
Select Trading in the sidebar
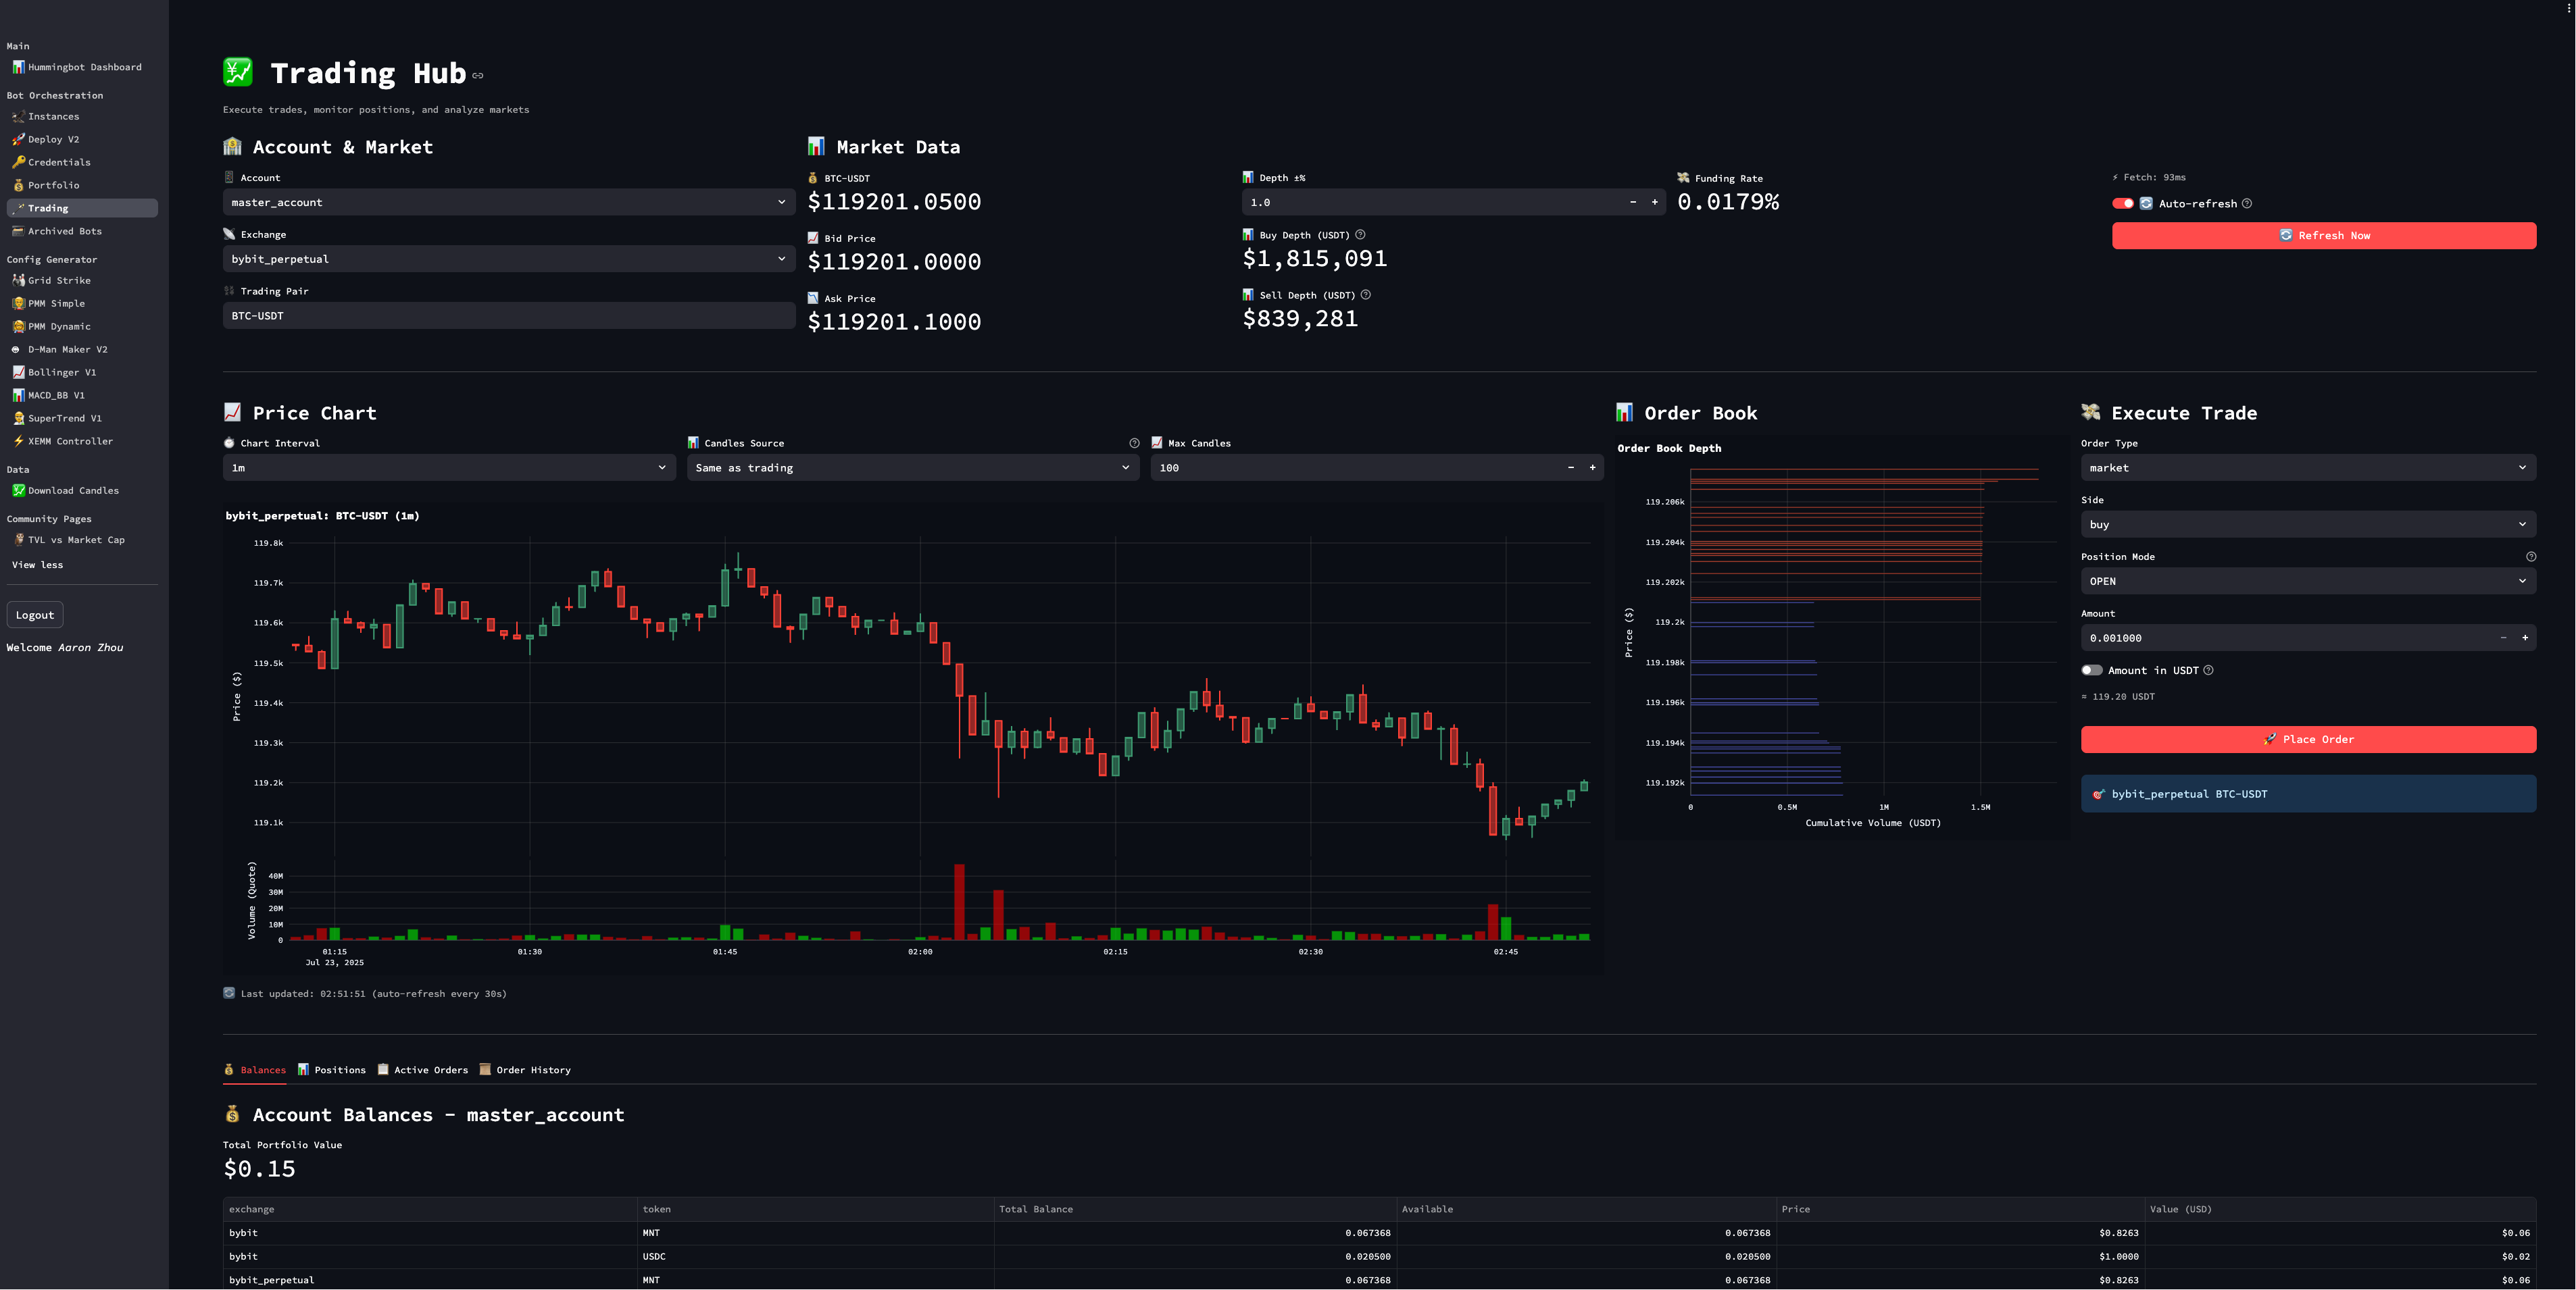point(82,208)
